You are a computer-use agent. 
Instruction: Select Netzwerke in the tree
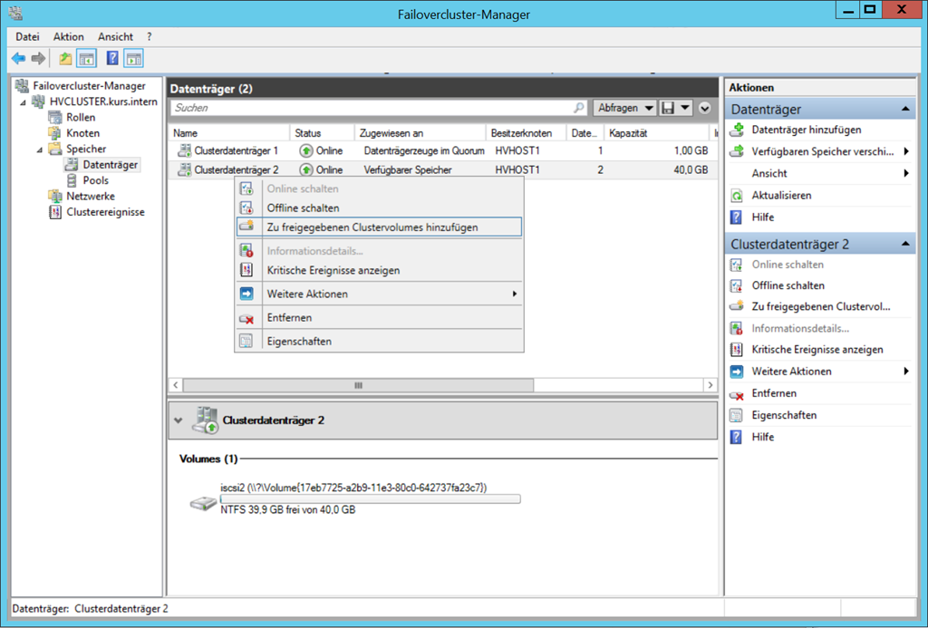coord(91,196)
